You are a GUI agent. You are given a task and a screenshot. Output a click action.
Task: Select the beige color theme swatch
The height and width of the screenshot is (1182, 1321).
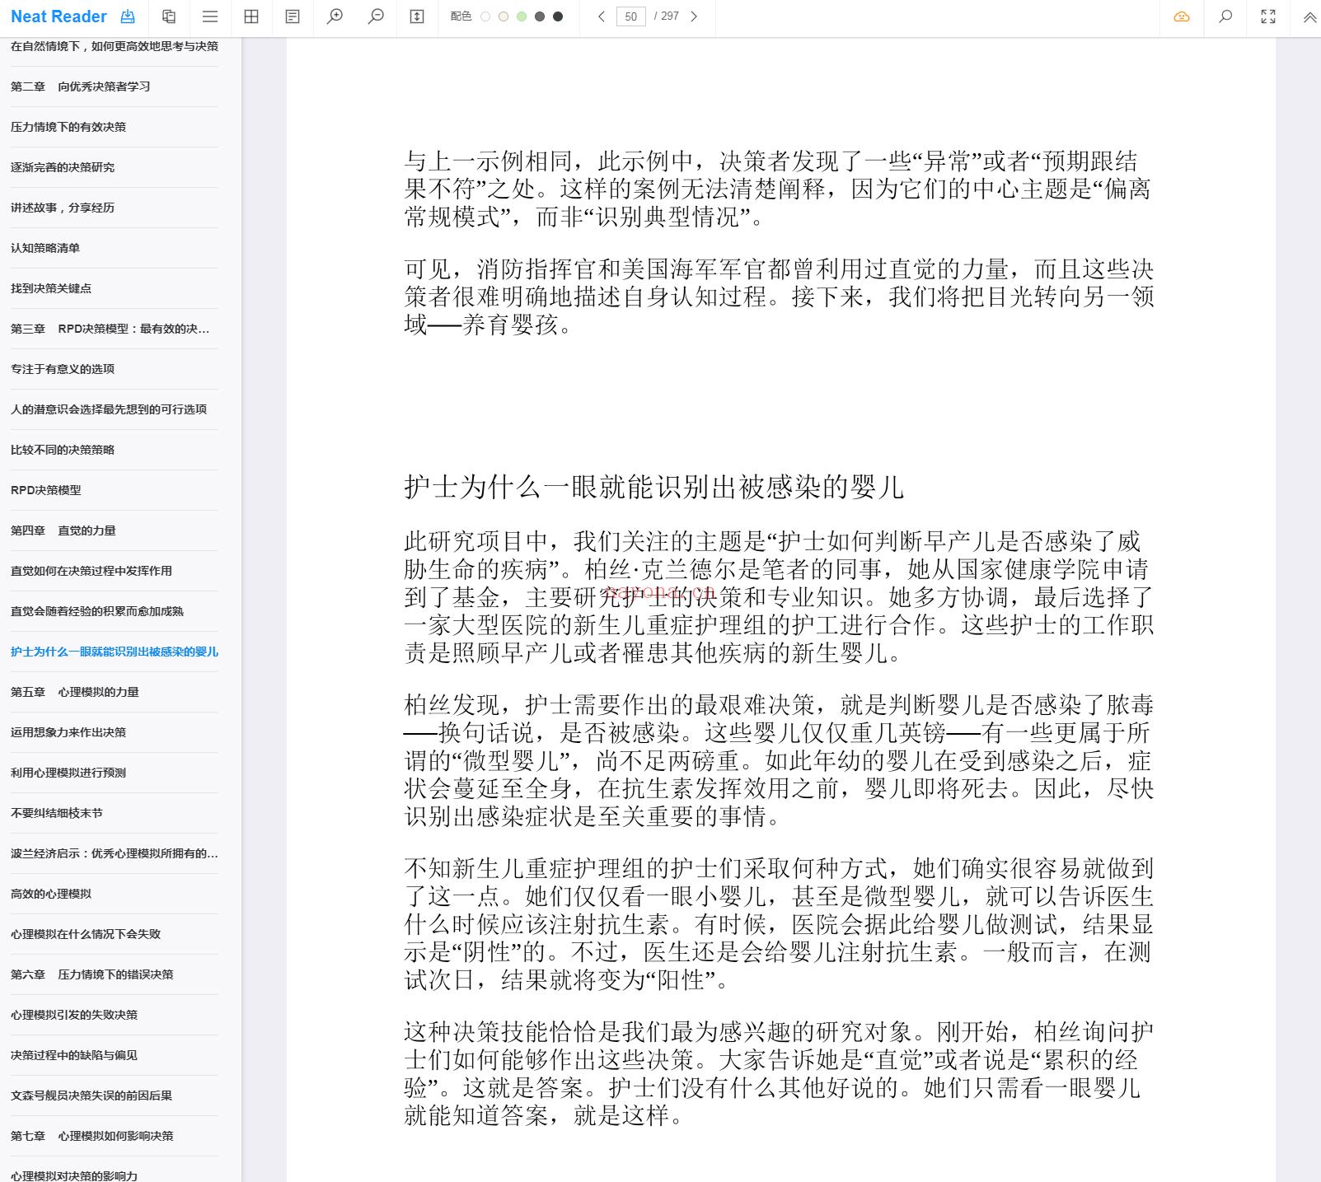point(504,16)
